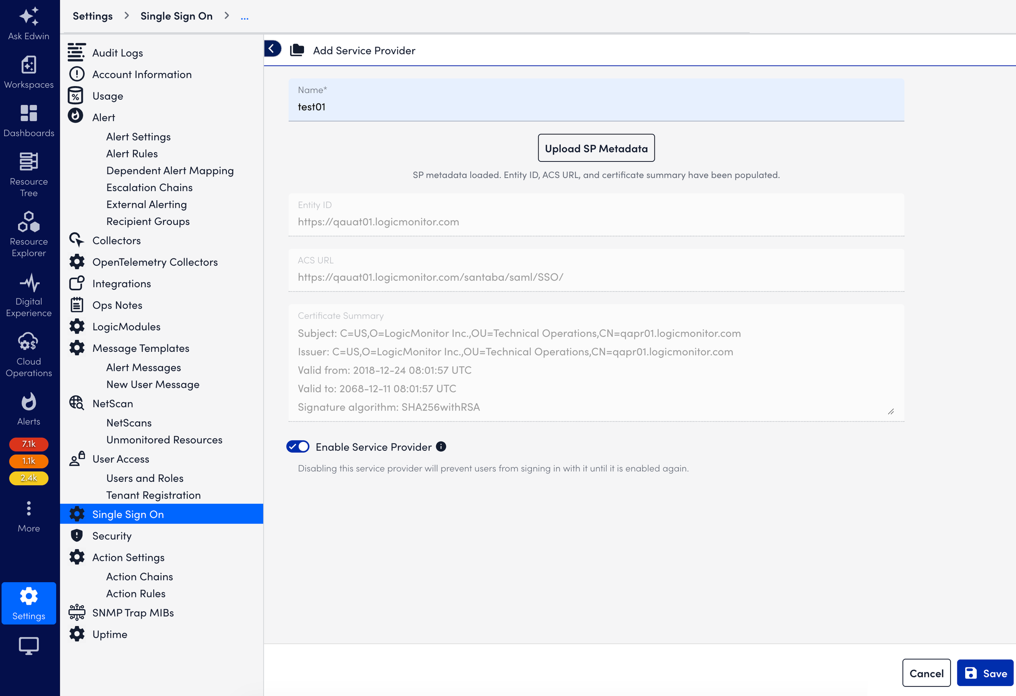Click the More dots icon
Image resolution: width=1016 pixels, height=696 pixels.
pyautogui.click(x=29, y=508)
